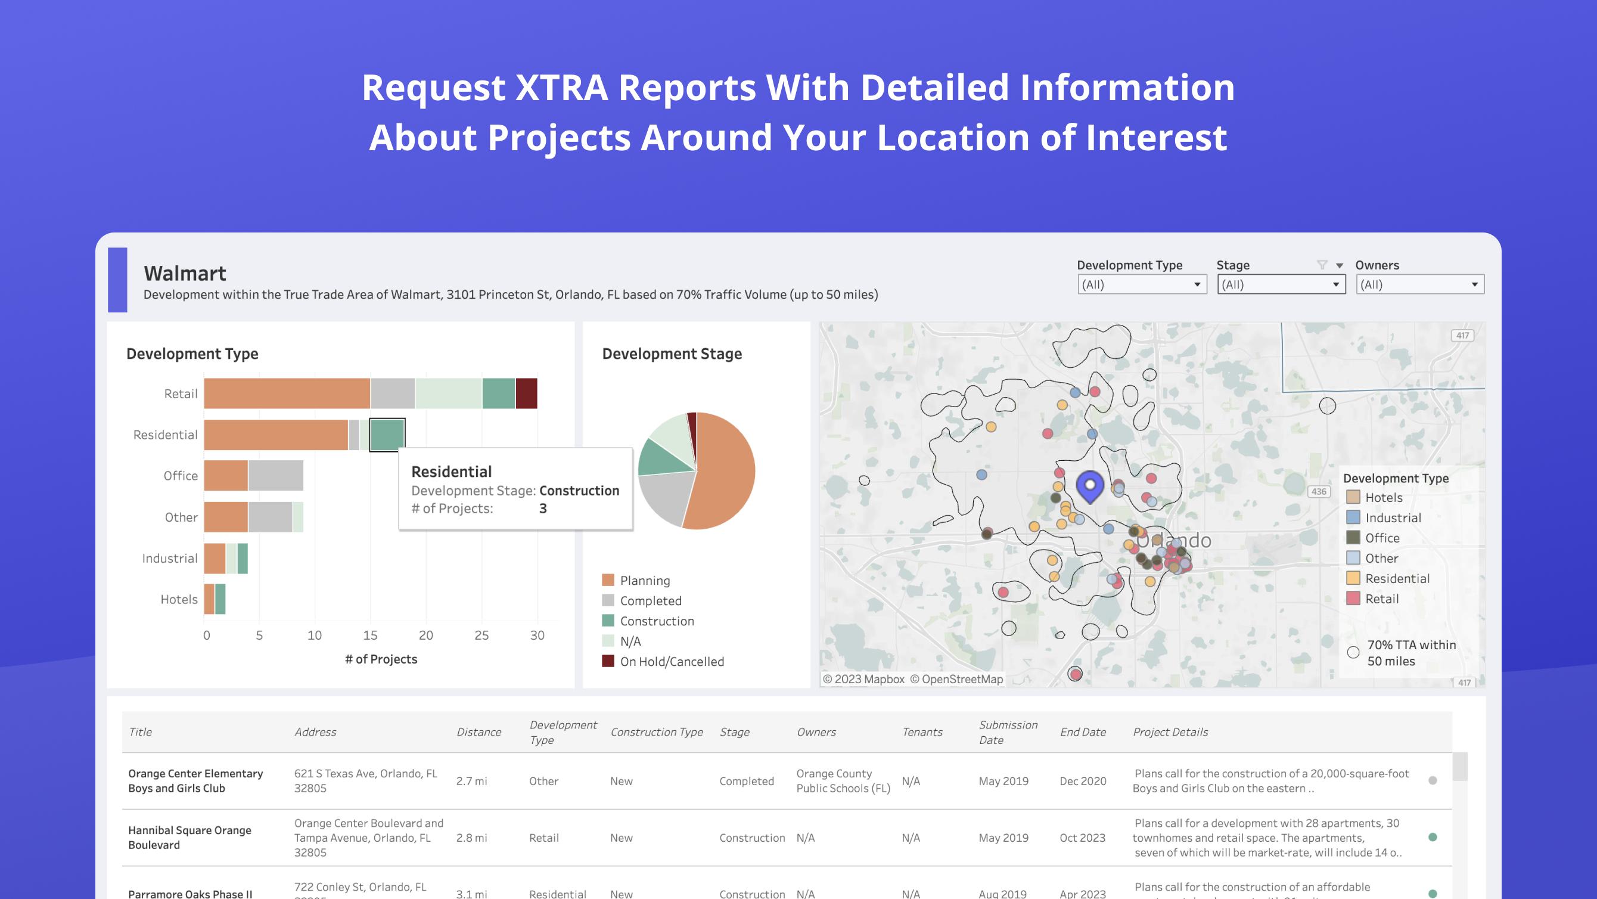Click the gray status dot for Orange Center row
Screen dimensions: 1597x899
tap(1433, 780)
